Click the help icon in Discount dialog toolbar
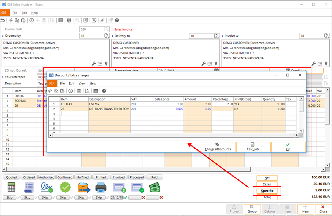Image resolution: width=332 pixels, height=216 pixels. (104, 91)
